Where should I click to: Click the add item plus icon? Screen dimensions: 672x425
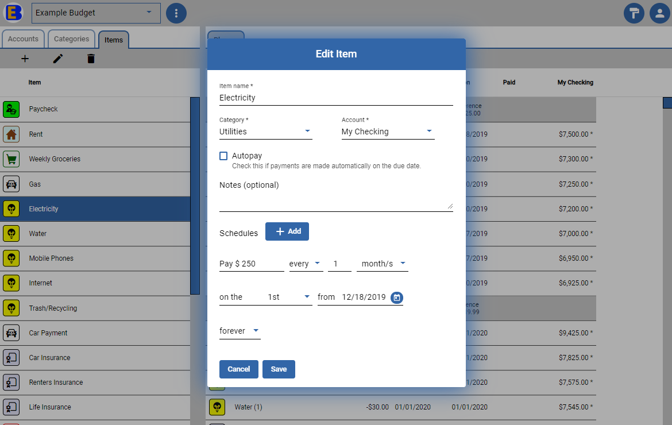[25, 59]
